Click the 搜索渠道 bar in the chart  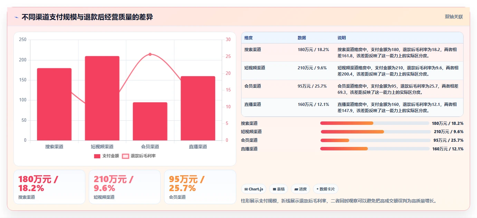tap(54, 104)
